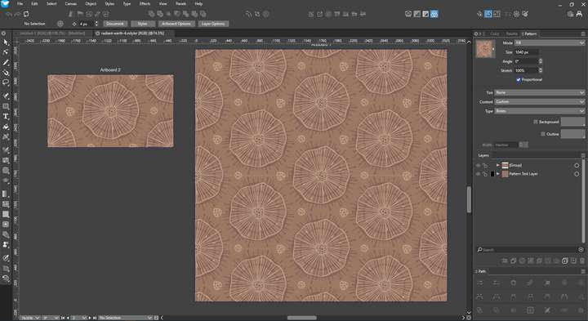Expand the (Group) layer tree arrow
588x321 pixels.
point(498,165)
